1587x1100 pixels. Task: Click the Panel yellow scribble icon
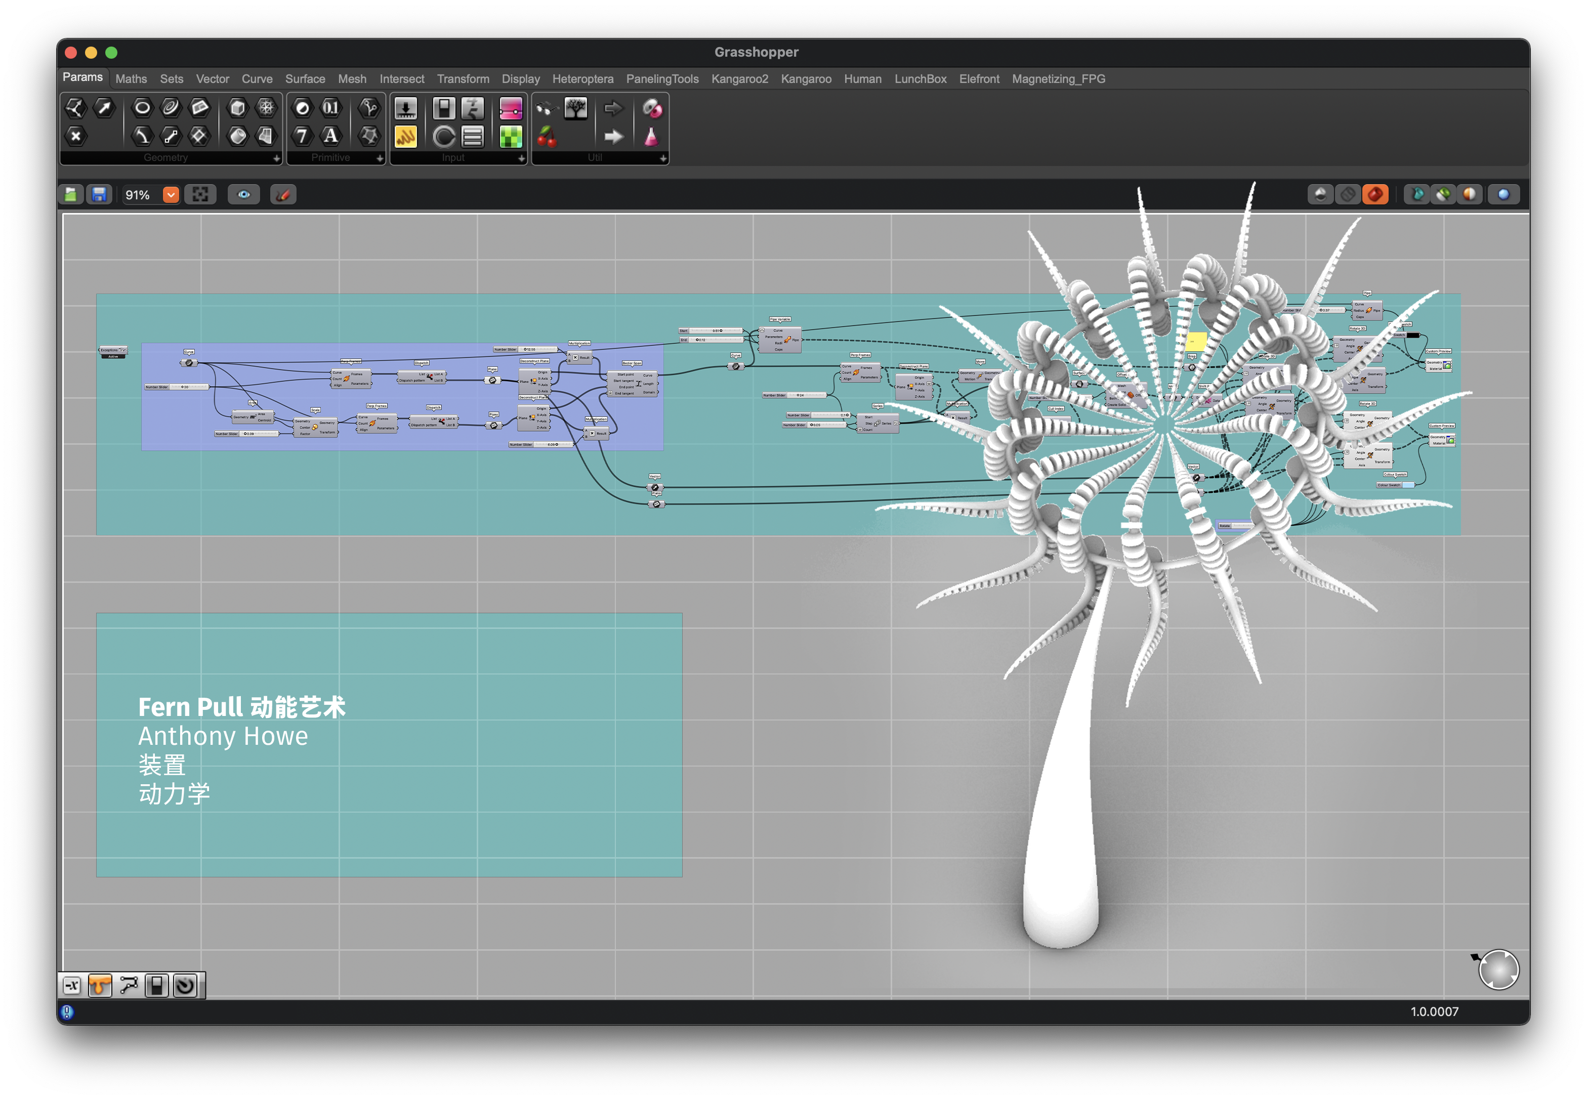click(x=405, y=137)
